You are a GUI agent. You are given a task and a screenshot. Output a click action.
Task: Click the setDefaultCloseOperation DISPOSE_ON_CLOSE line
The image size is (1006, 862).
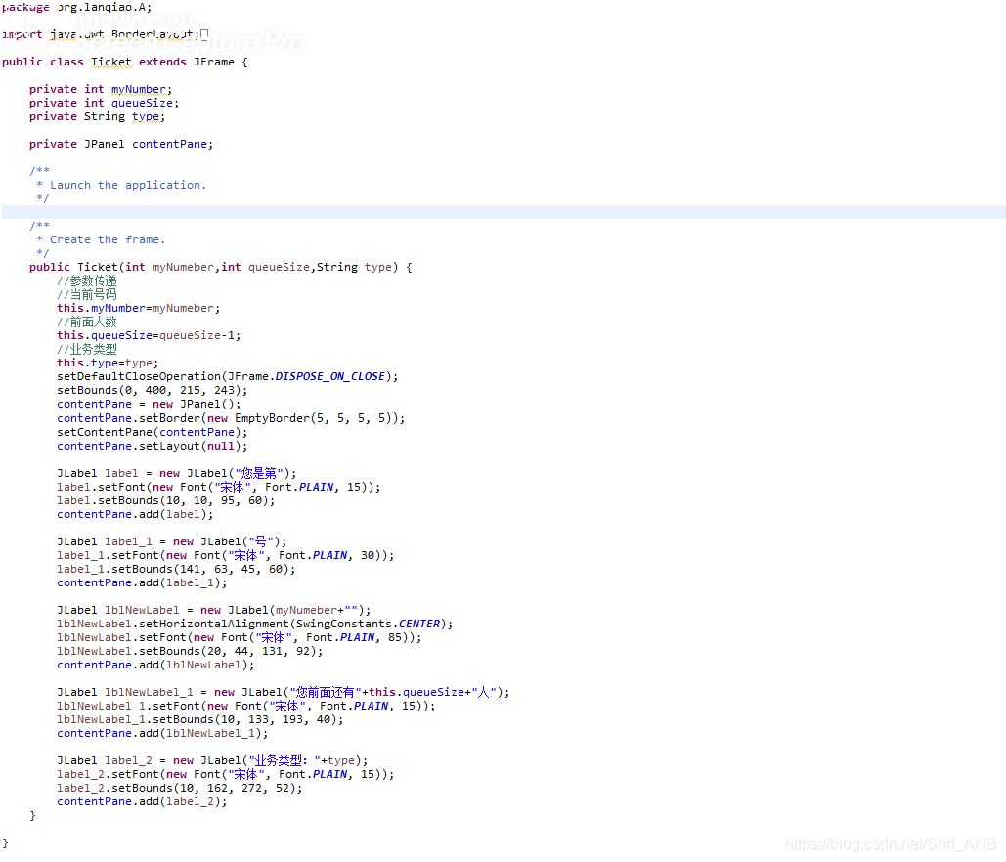tap(228, 376)
